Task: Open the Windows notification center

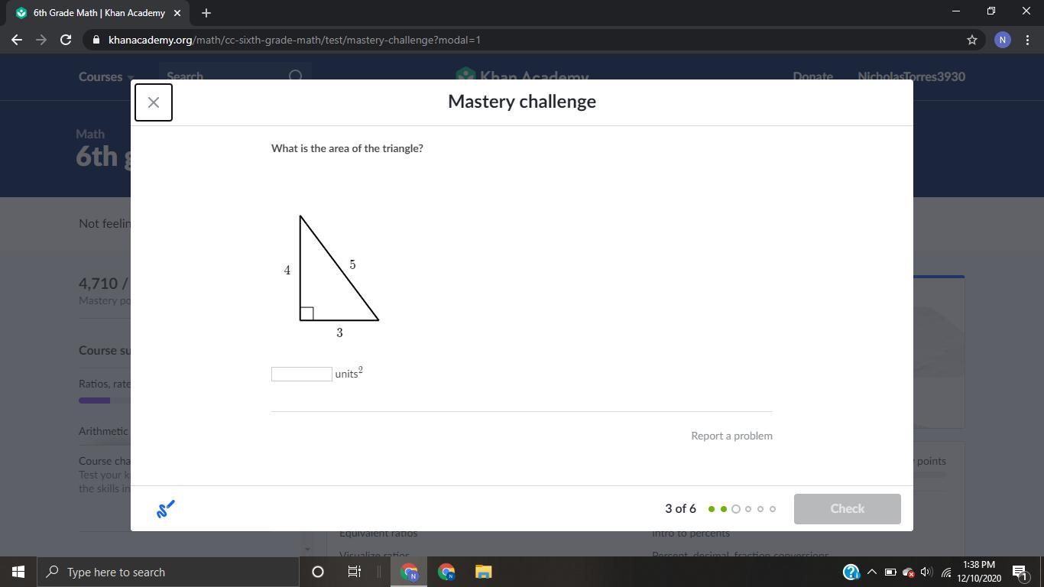Action: tap(1020, 572)
